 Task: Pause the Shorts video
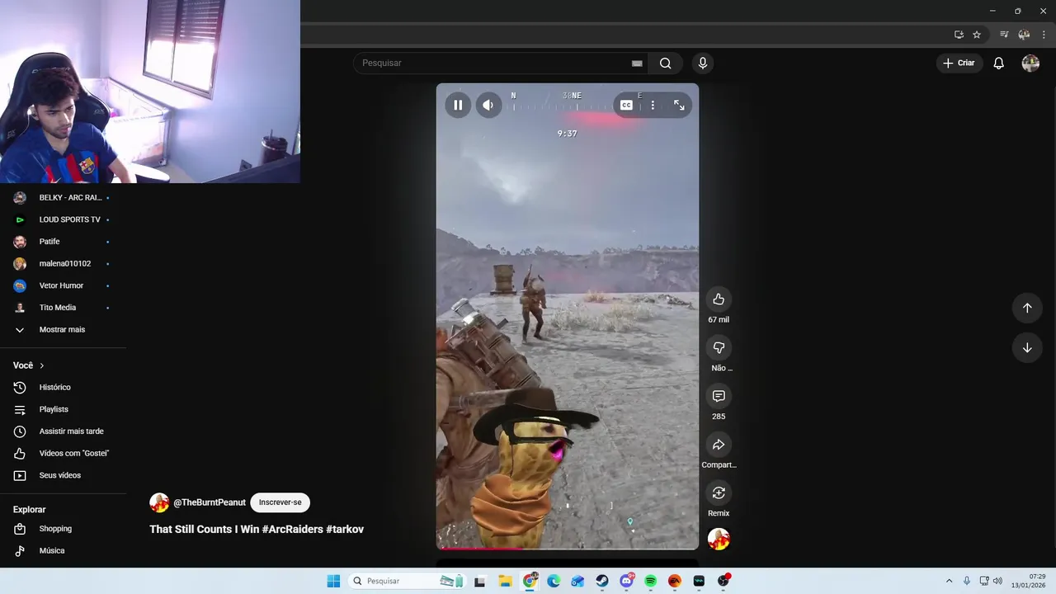pyautogui.click(x=458, y=105)
